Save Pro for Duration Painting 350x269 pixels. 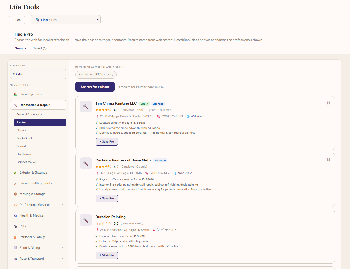(x=107, y=255)
